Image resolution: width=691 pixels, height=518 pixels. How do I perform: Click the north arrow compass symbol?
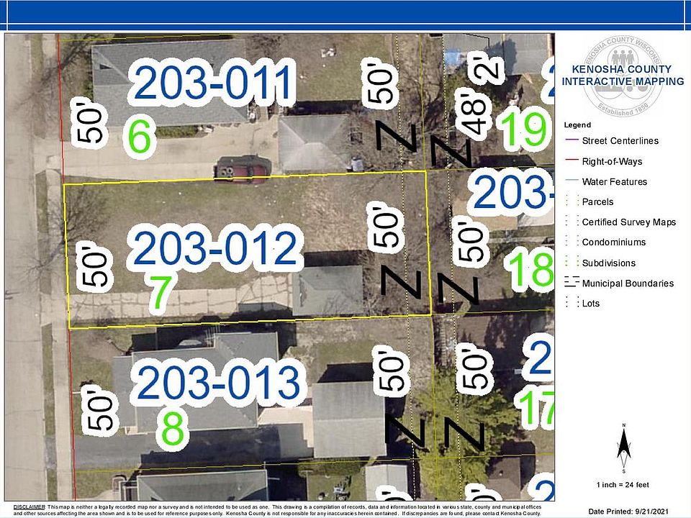pos(623,448)
